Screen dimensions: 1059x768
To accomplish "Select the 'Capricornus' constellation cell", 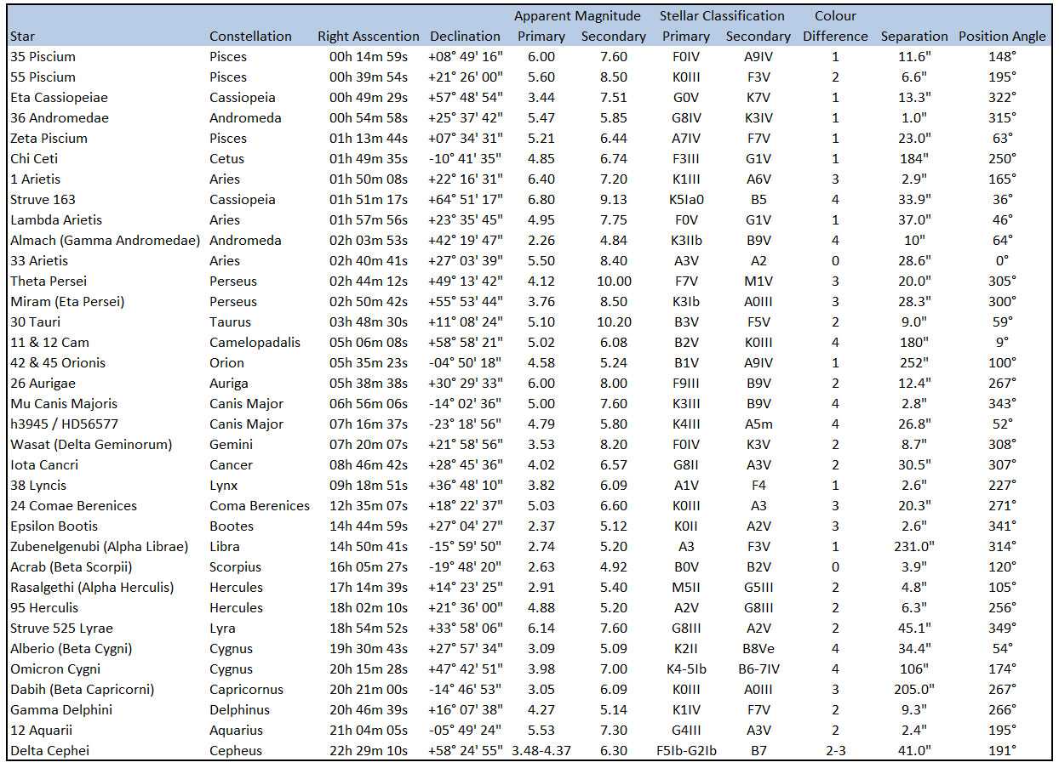I will [x=248, y=690].
